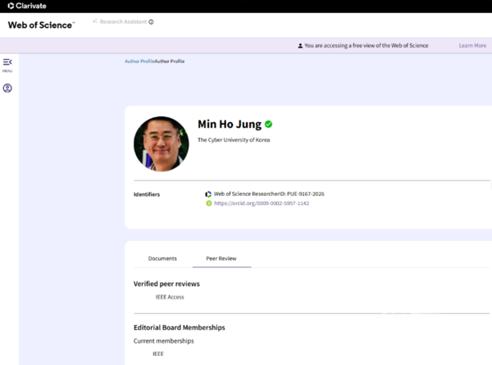The height and width of the screenshot is (365, 492).
Task: Click the sparkle icon beside Research Assistant
Action: coord(95,21)
